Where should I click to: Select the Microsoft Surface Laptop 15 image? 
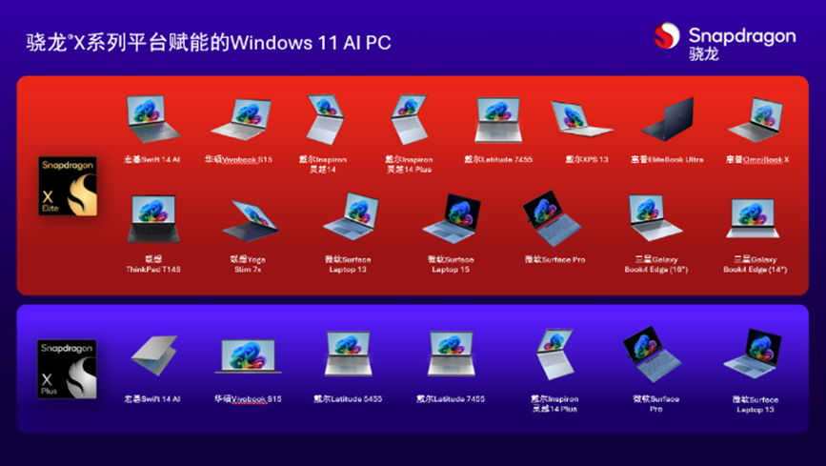[452, 219]
